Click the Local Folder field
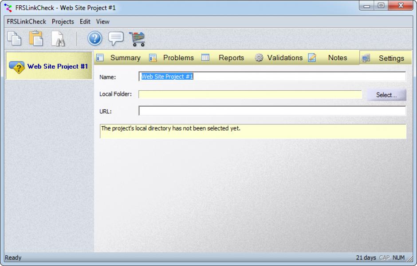 tap(250, 94)
